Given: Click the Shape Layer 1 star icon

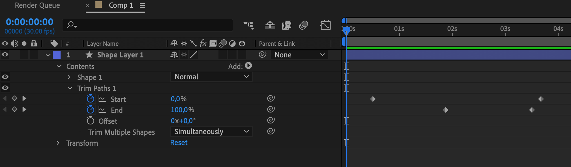Looking at the screenshot, I should tap(89, 55).
